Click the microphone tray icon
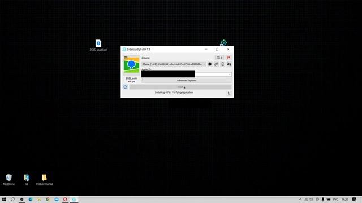Viewport: 362px width, 203px height. 323,200
